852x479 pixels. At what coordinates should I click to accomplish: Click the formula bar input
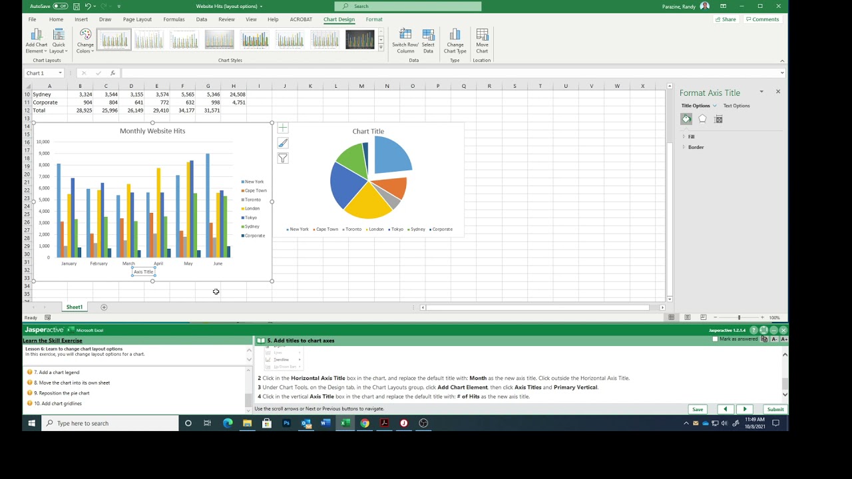point(449,73)
